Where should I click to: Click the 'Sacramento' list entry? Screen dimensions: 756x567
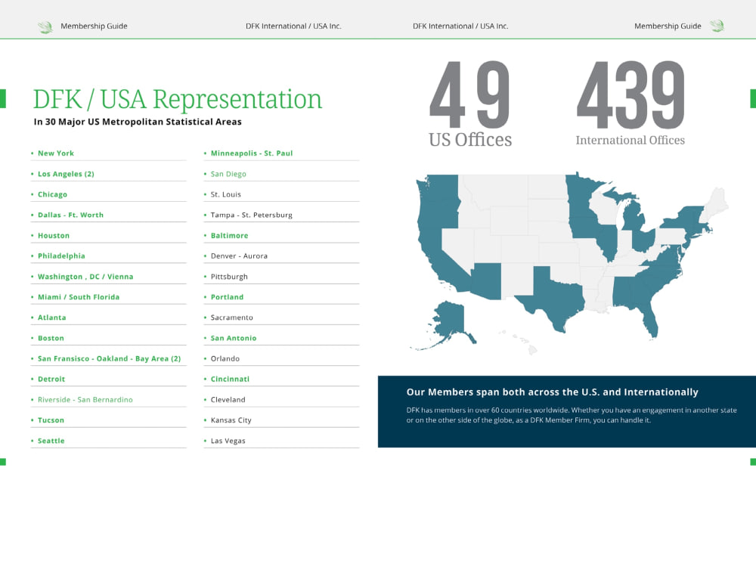tap(231, 318)
